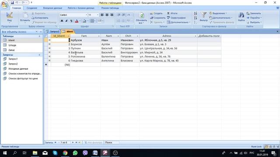The height and width of the screenshot is (157, 280).
Task: Open Дополнительно advanced filter options
Action: (221, 18)
